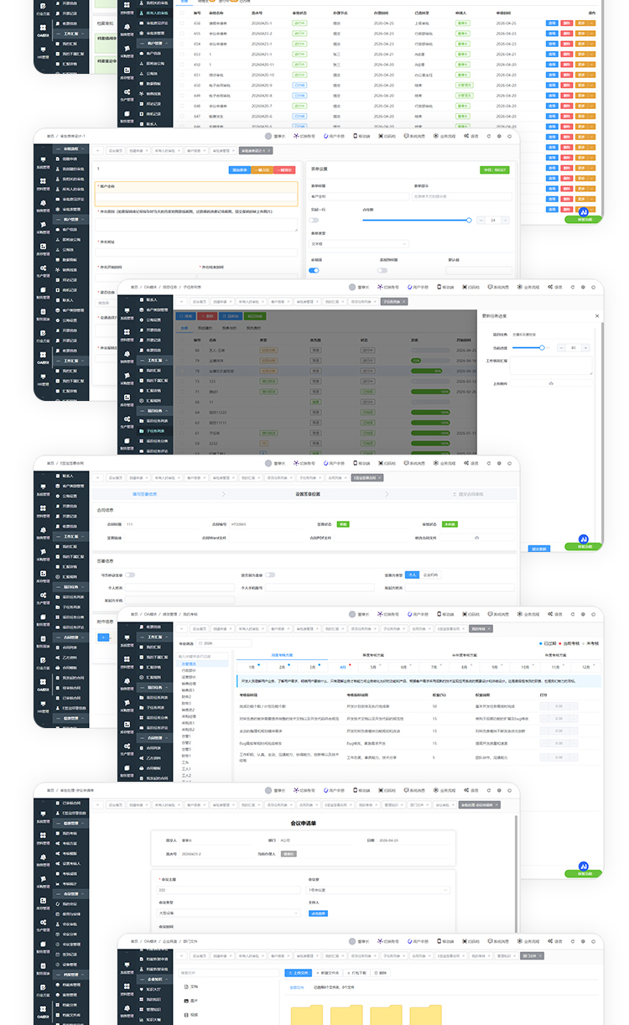Toggle 另起一行 switch in form settings

click(x=314, y=220)
